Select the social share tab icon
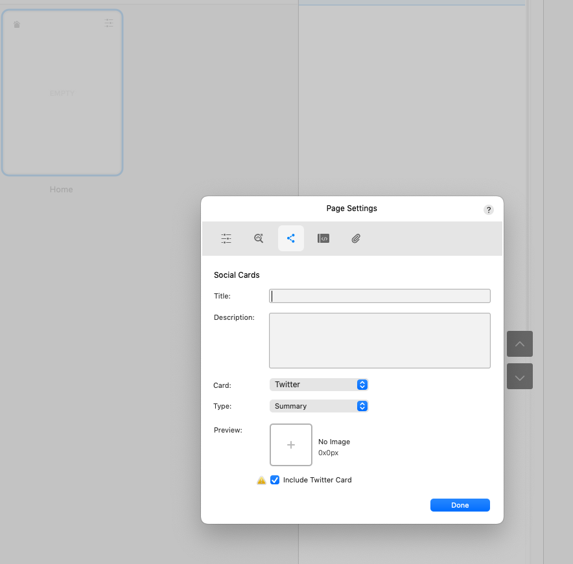The width and height of the screenshot is (573, 564). [x=291, y=238]
